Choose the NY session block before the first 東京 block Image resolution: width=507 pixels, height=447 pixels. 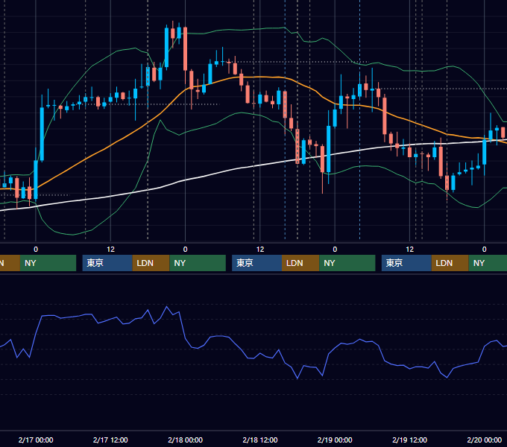[x=48, y=263]
